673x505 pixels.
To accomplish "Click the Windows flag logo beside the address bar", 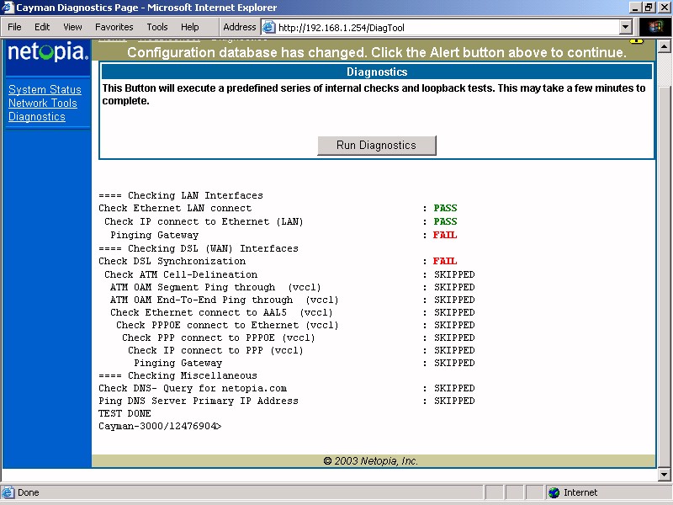I will point(655,27).
